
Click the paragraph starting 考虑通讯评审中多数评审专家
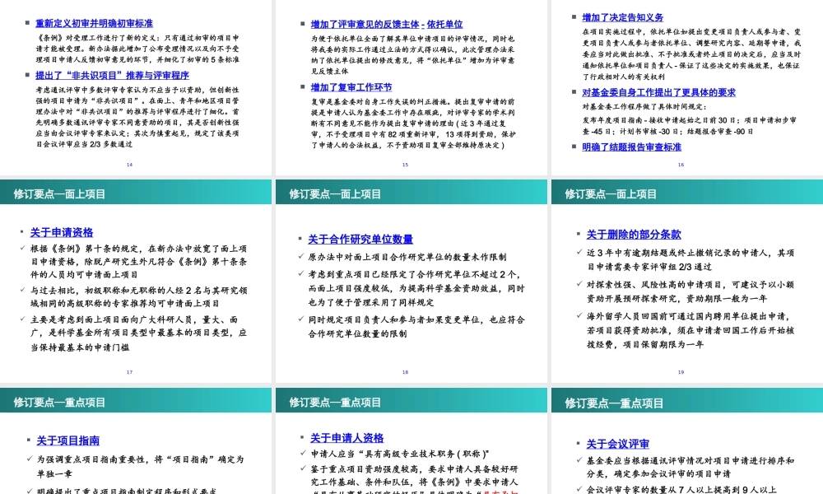[x=137, y=117]
